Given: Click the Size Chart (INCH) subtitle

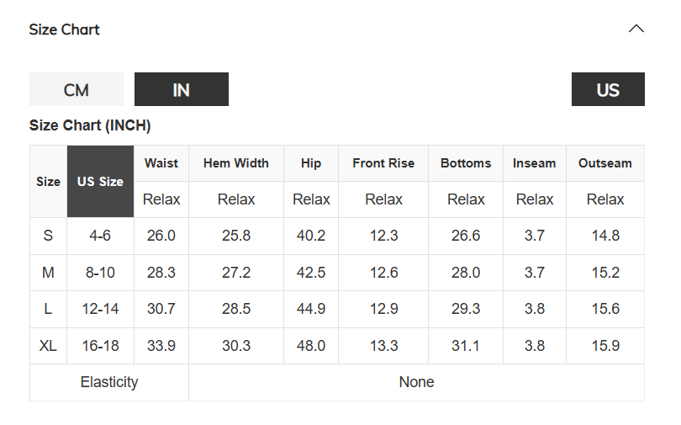Looking at the screenshot, I should [x=90, y=125].
